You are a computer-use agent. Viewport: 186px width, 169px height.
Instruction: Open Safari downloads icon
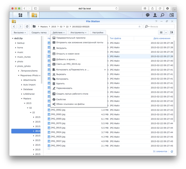coord(167,9)
